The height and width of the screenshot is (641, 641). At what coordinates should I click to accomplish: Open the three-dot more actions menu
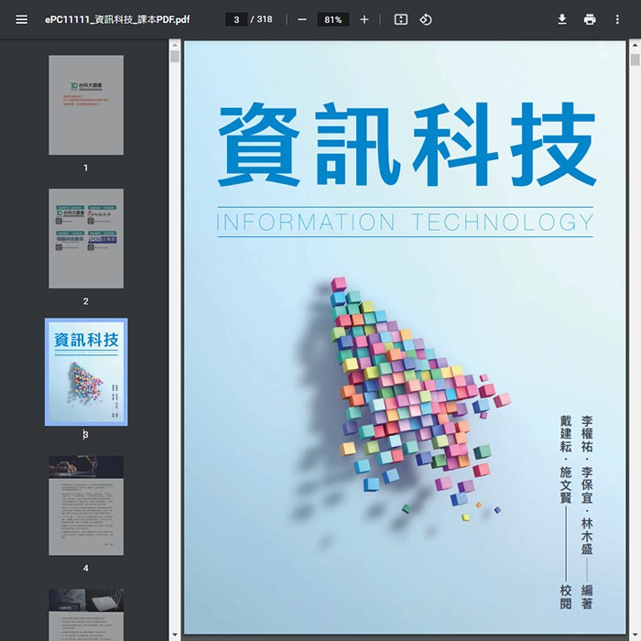pos(617,19)
